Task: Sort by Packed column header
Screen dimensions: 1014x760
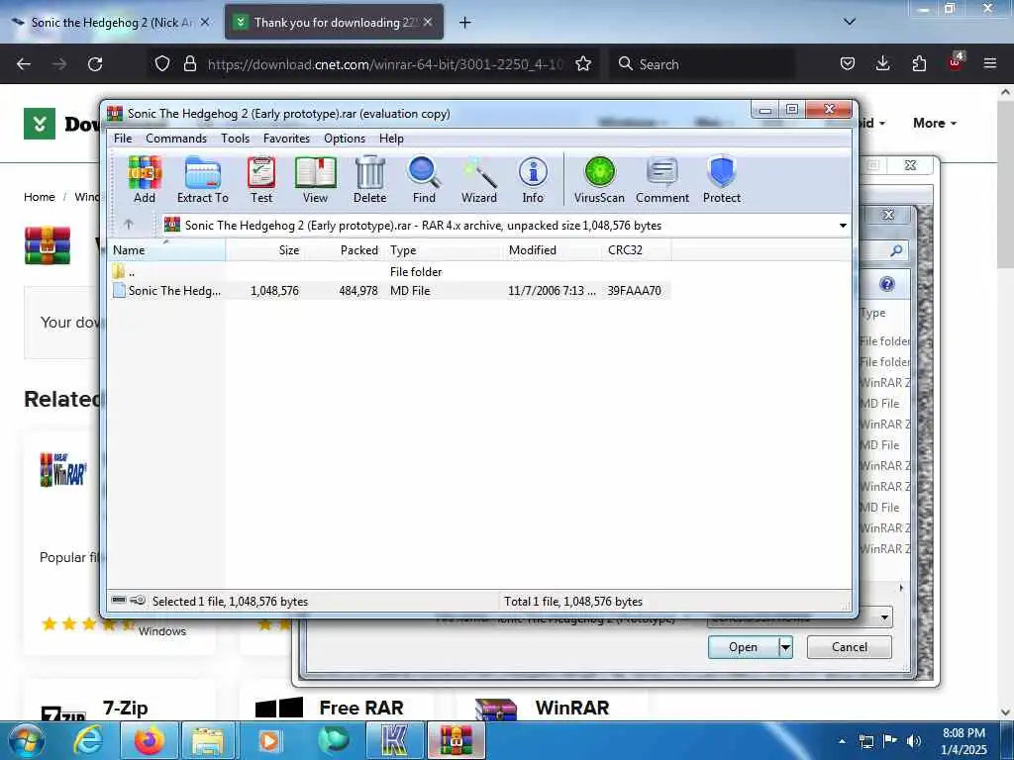Action: (x=344, y=250)
